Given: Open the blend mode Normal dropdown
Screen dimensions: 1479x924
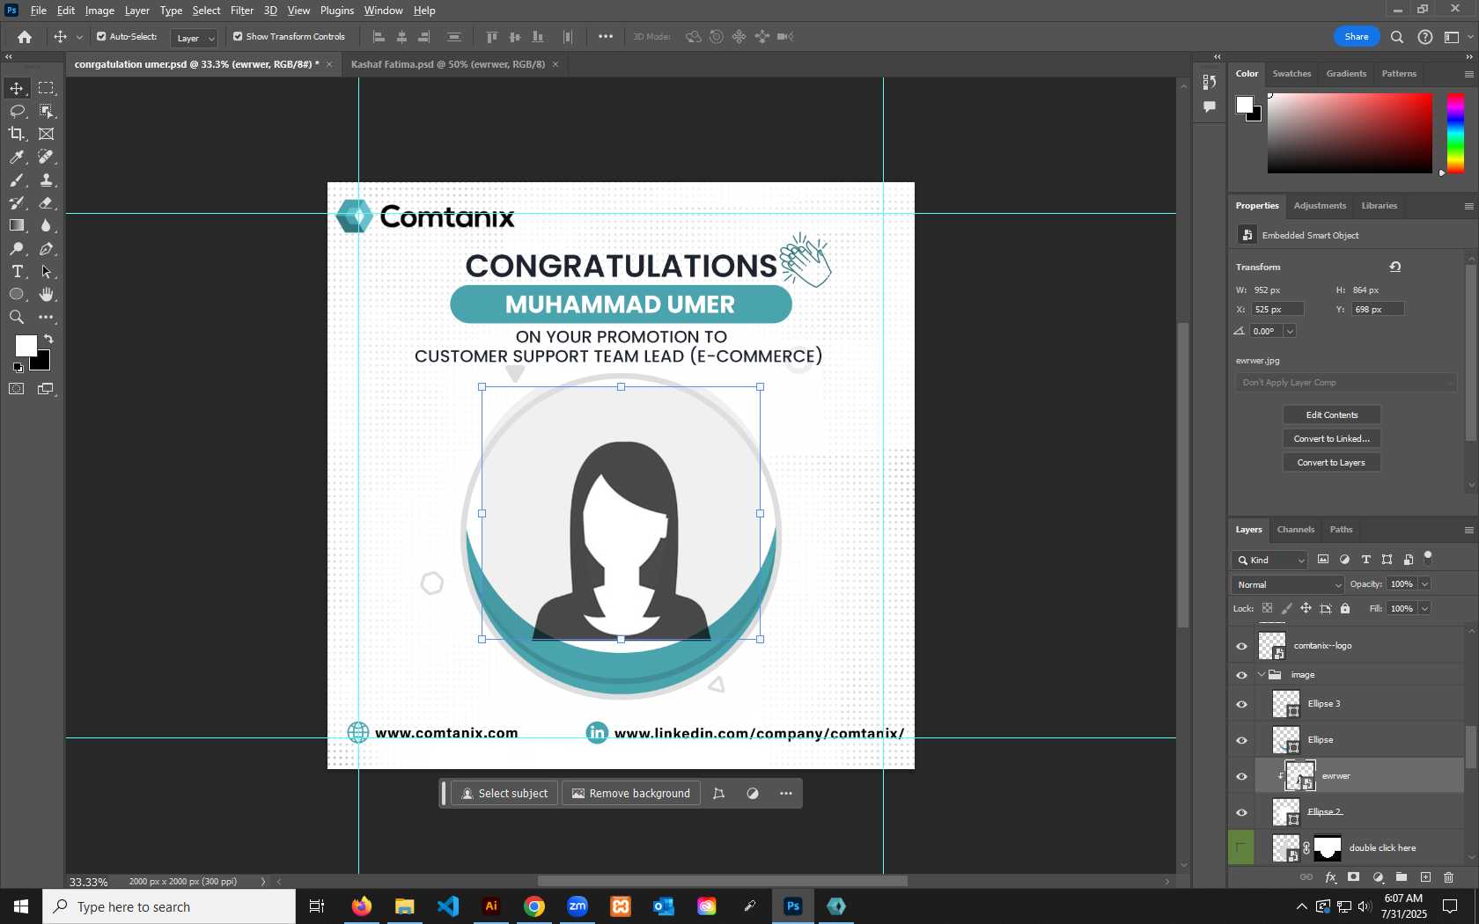Looking at the screenshot, I should point(1288,584).
